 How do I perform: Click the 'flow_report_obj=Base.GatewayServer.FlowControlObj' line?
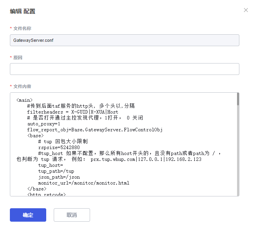95,130
